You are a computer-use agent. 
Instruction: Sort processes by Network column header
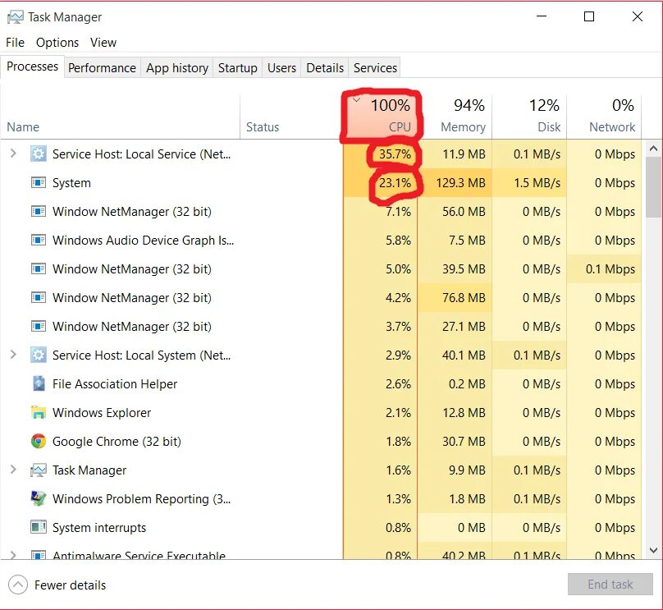[604, 117]
